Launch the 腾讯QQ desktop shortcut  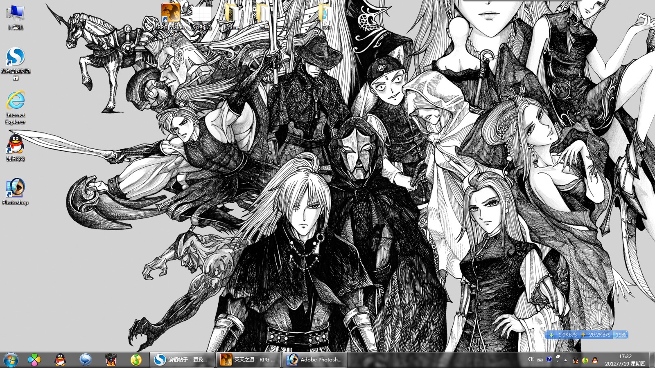click(x=16, y=147)
